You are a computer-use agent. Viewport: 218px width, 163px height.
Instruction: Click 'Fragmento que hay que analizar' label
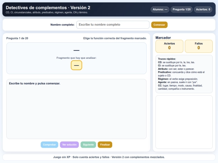[x=76, y=58]
